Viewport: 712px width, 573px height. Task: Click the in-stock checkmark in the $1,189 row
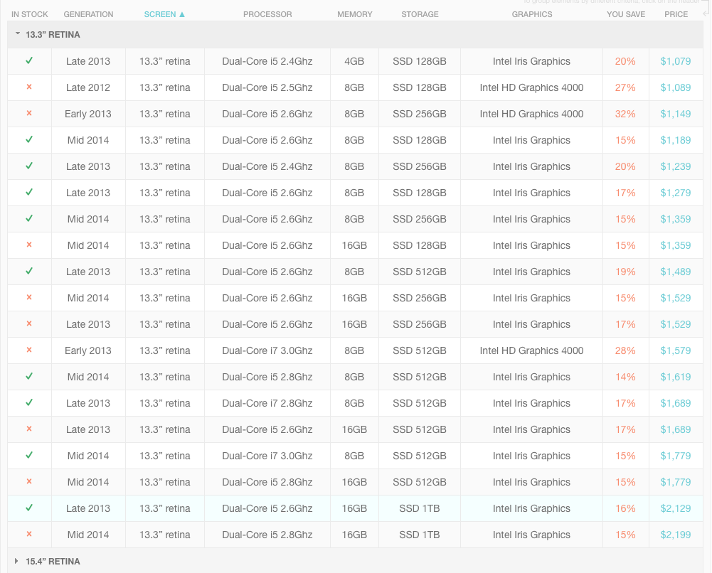click(x=29, y=140)
